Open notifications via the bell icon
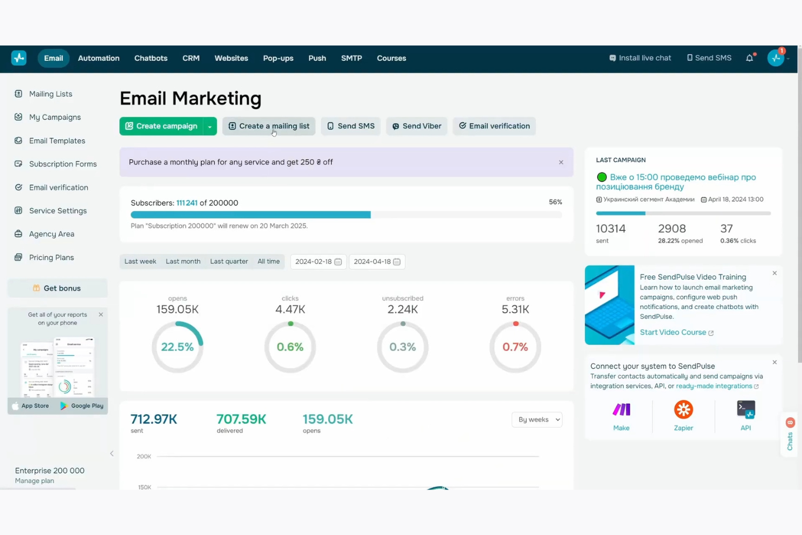This screenshot has width=802, height=535. pyautogui.click(x=750, y=58)
